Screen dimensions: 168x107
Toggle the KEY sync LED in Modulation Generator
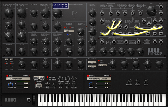[65, 27]
